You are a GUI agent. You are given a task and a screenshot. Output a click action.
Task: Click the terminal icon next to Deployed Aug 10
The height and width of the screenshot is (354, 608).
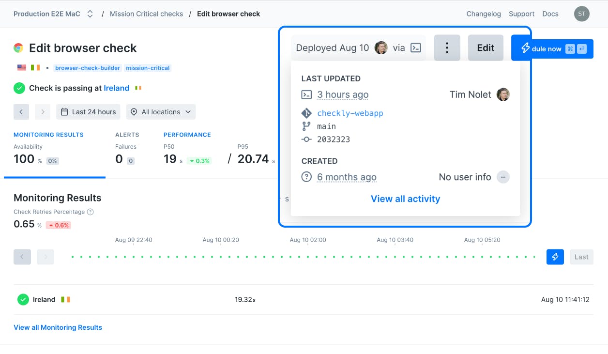415,47
